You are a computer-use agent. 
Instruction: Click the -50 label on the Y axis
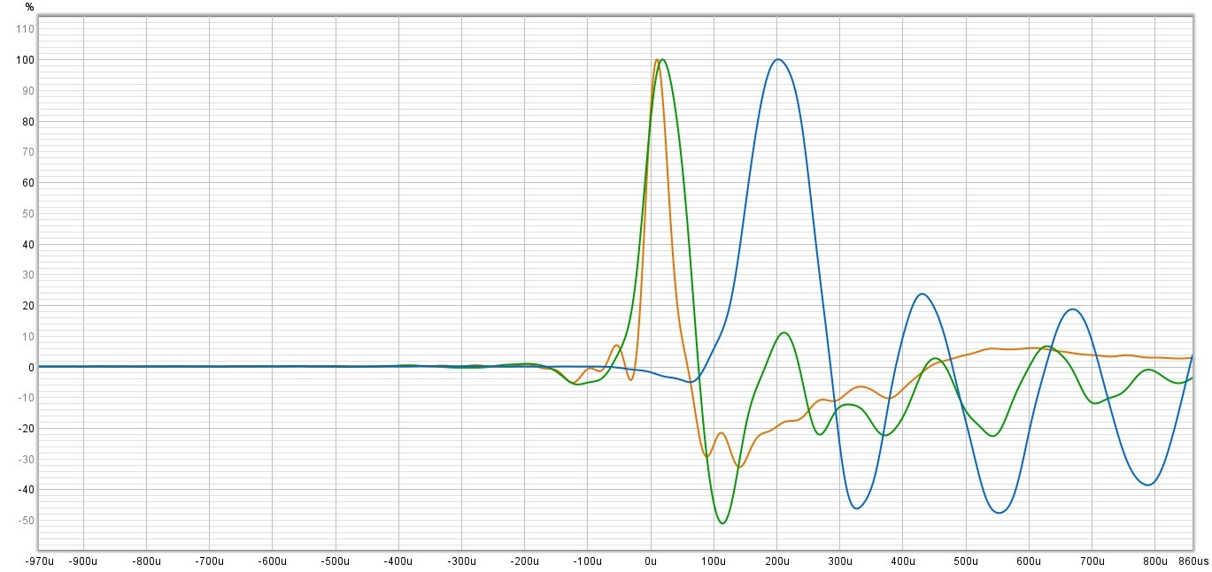pos(25,520)
